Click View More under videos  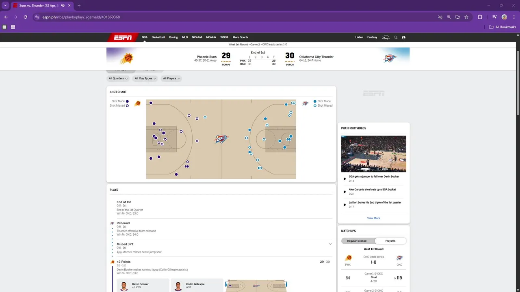coord(374,218)
